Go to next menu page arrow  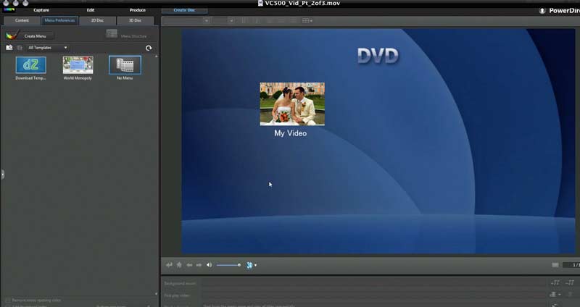click(x=199, y=265)
